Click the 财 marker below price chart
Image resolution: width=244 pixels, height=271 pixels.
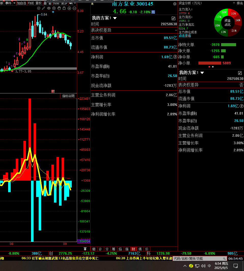pos(53,91)
